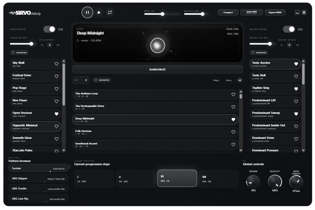The height and width of the screenshot is (210, 315).
Task: Unfavorite the Tonic Anchor melody
Action: pos(296,64)
